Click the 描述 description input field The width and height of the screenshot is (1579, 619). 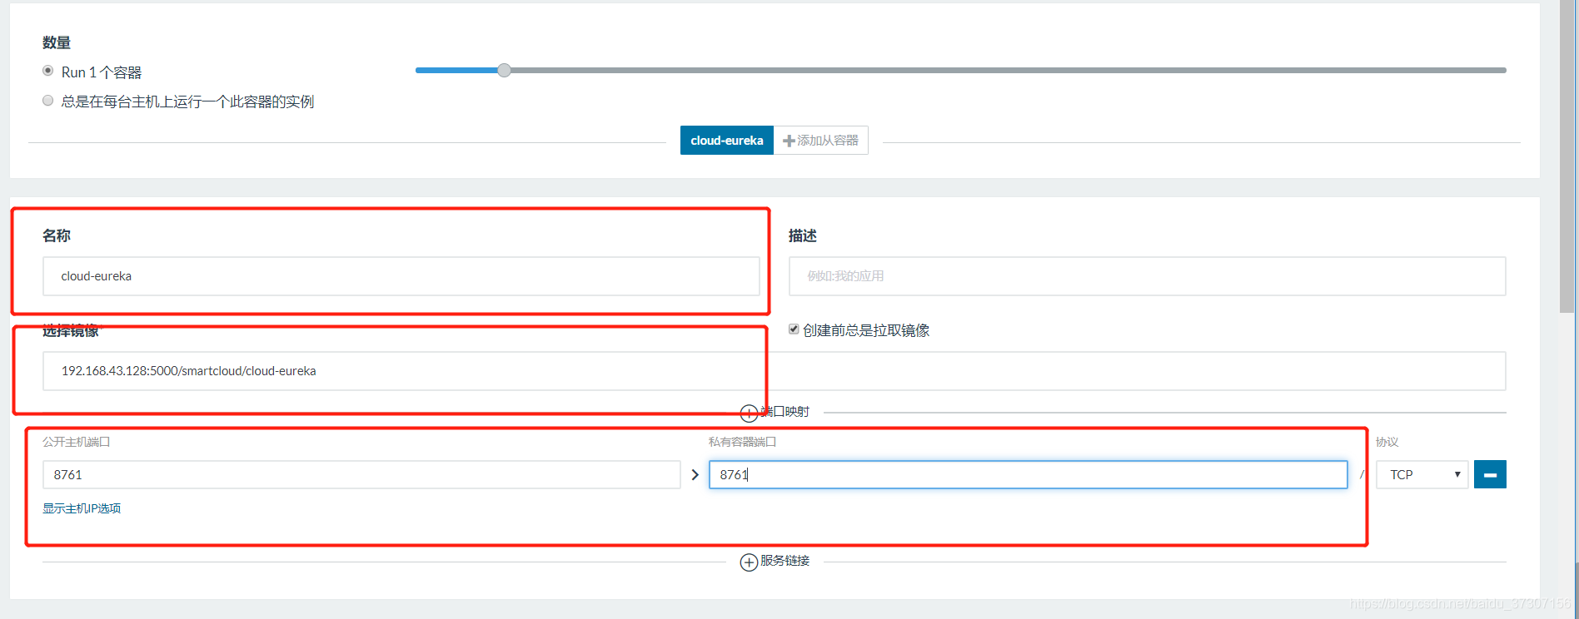tap(1147, 276)
